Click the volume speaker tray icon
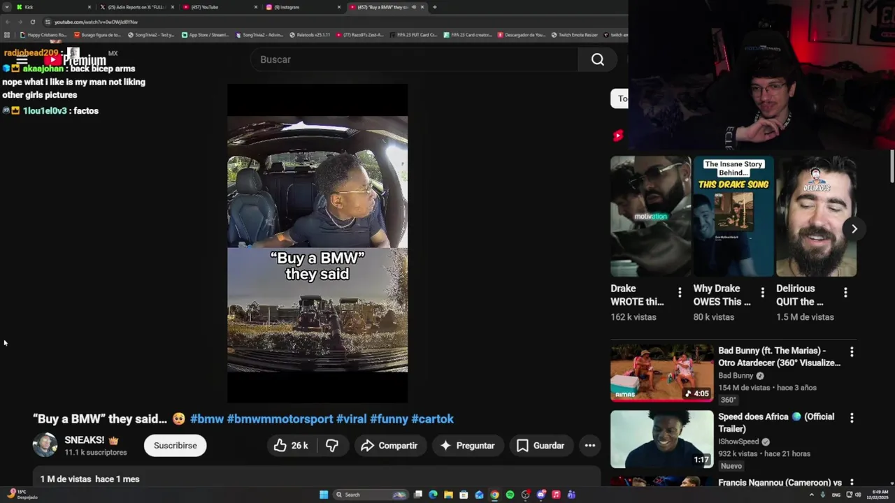Viewport: 895px width, 503px height. point(857,495)
